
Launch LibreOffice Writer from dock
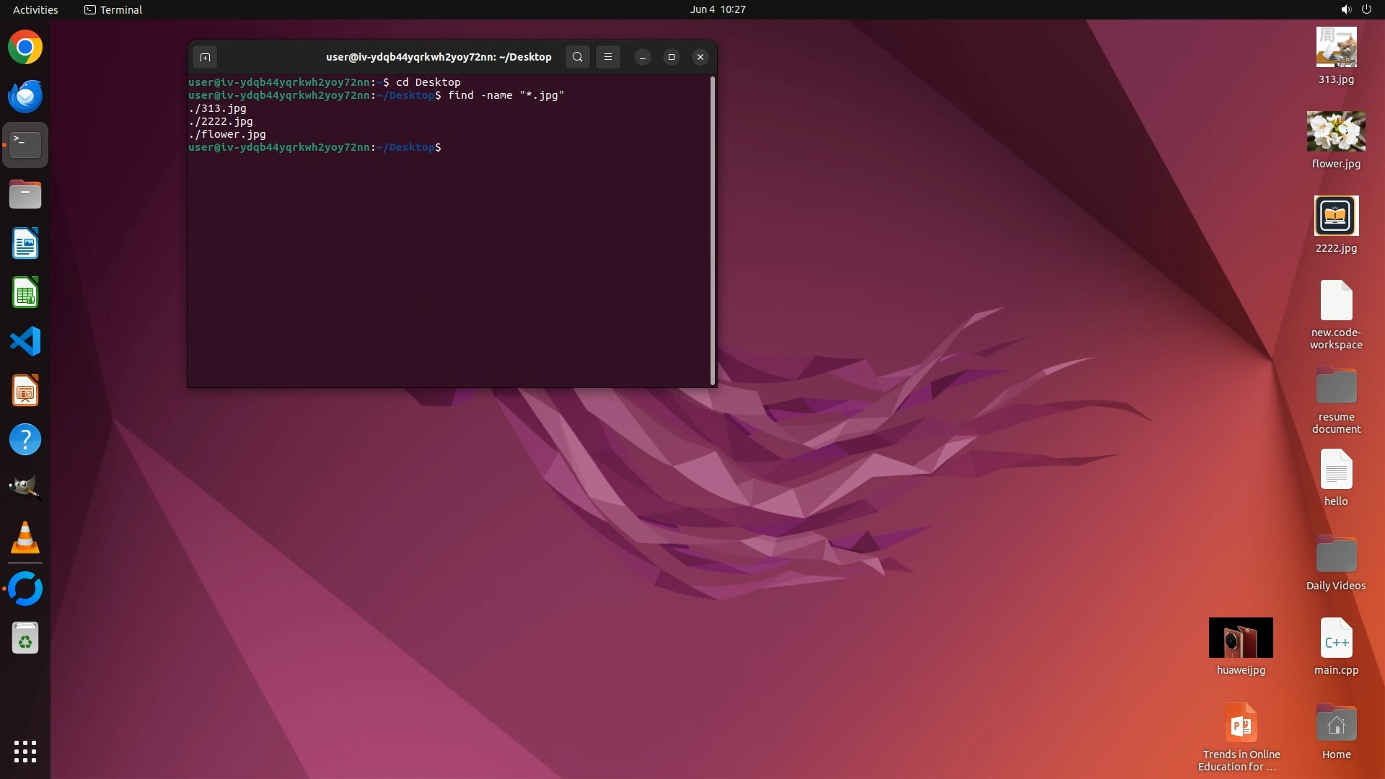pyautogui.click(x=25, y=244)
